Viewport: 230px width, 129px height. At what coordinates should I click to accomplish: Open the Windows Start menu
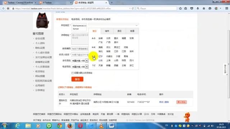(x=4, y=126)
